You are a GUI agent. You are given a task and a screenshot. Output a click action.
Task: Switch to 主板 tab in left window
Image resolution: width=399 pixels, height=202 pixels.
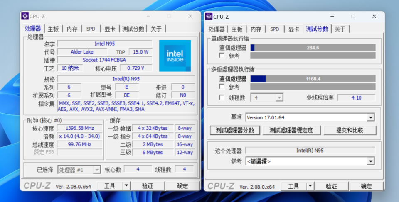point(53,29)
